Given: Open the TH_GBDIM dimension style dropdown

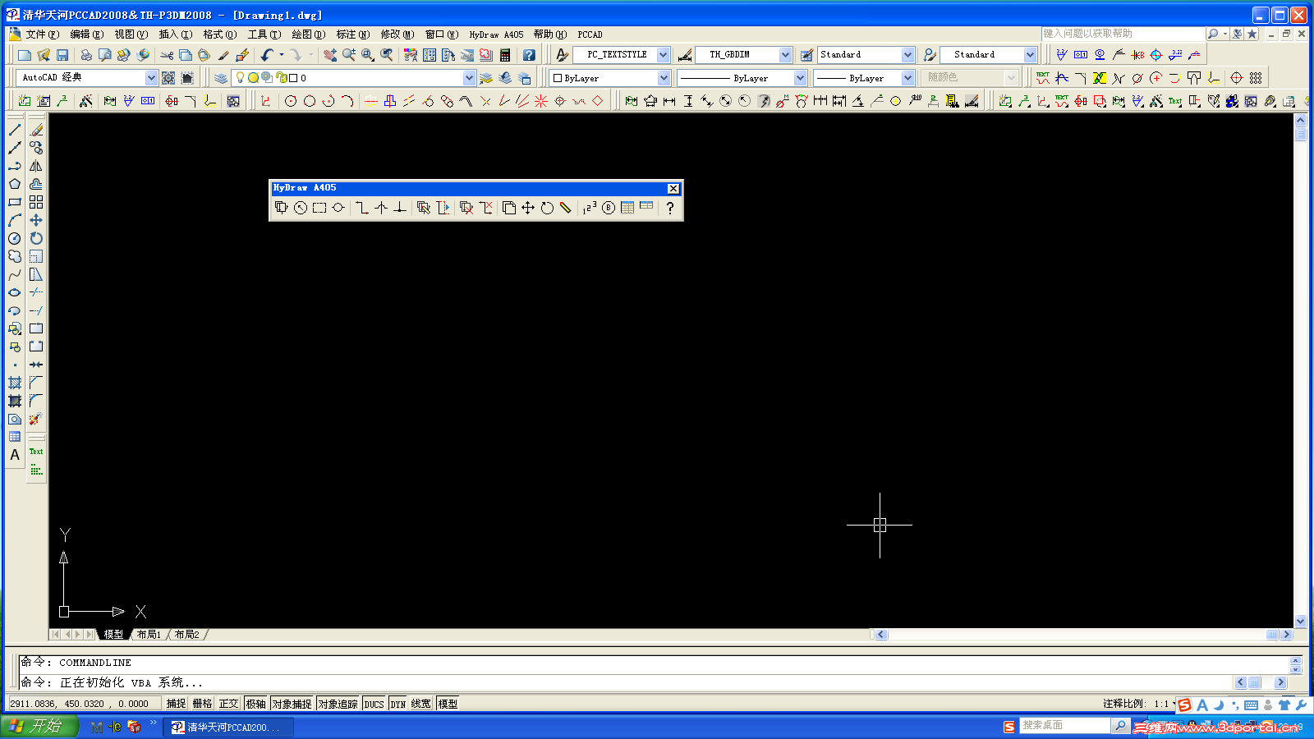Looking at the screenshot, I should pyautogui.click(x=785, y=55).
